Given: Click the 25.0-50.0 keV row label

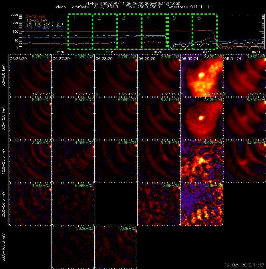Looking at the screenshot, I should click(3, 204).
